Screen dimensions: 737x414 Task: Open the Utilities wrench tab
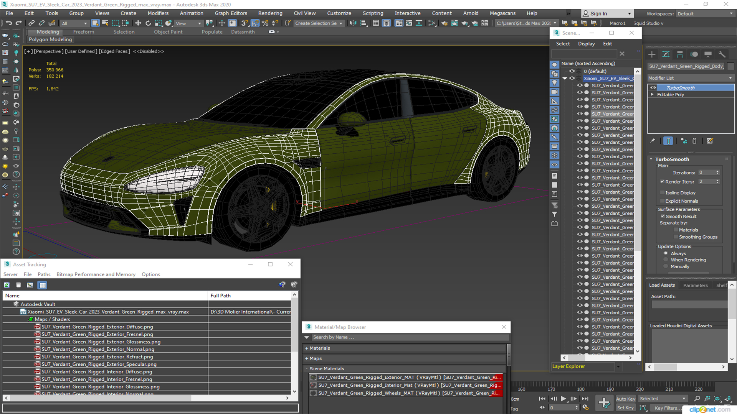pyautogui.click(x=722, y=54)
